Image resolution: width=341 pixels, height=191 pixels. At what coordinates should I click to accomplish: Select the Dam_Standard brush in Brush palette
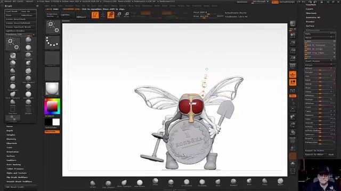coord(28,79)
